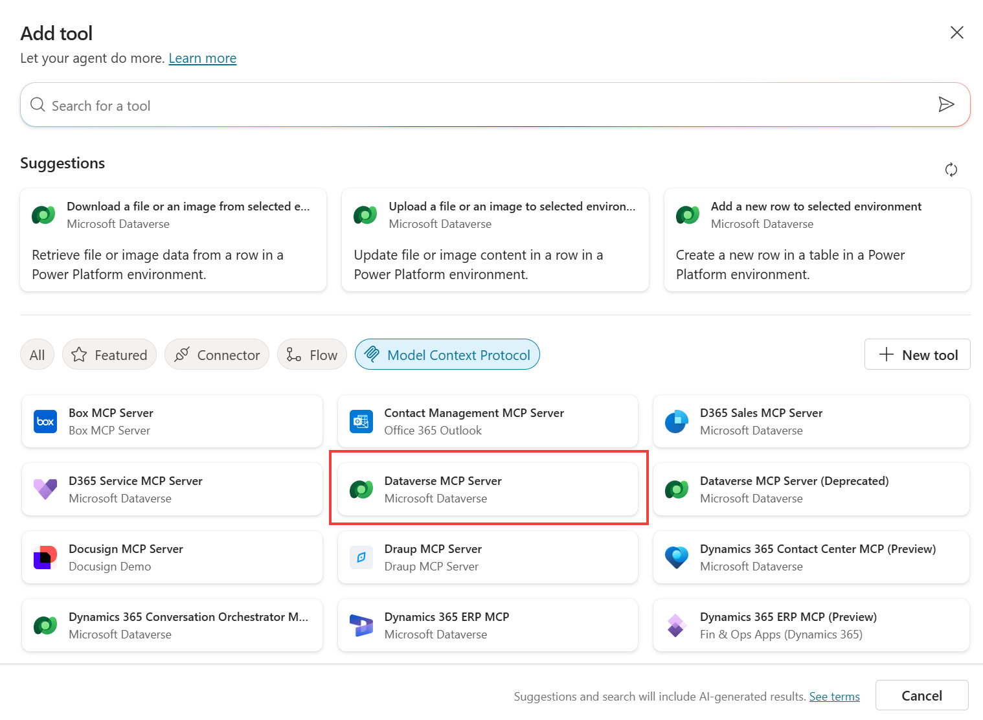
Task: Click the D365 Sales MCP Server icon
Action: click(676, 422)
